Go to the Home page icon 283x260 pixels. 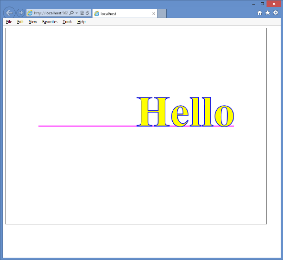(259, 13)
